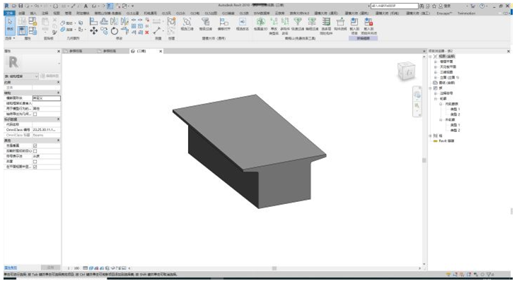
Task: Click the Save icon in quick access toolbar
Action: (x=21, y=6)
